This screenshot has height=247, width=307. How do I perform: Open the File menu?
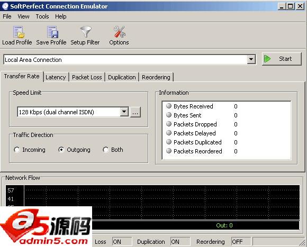(7, 16)
